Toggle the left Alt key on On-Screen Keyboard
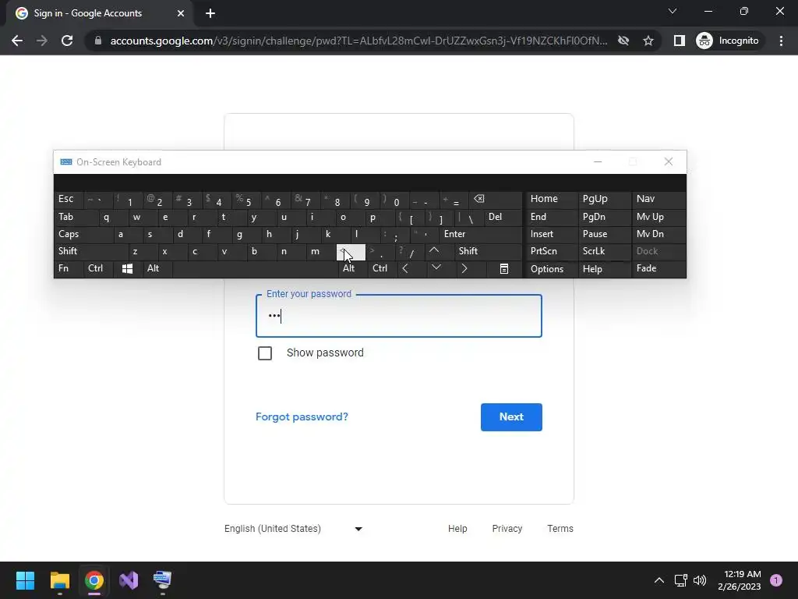The width and height of the screenshot is (798, 599). pos(157,268)
